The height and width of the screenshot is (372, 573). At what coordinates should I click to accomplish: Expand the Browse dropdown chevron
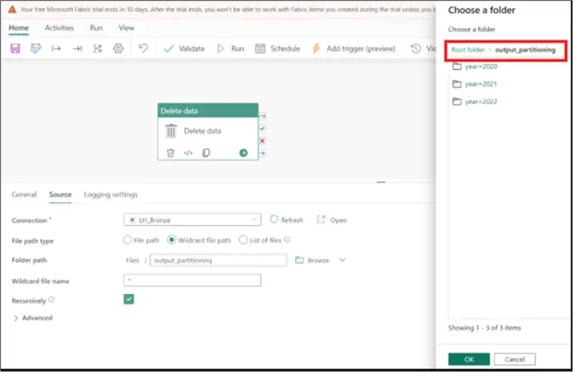click(342, 260)
